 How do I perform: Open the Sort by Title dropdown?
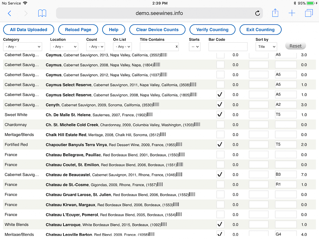pos(266,47)
